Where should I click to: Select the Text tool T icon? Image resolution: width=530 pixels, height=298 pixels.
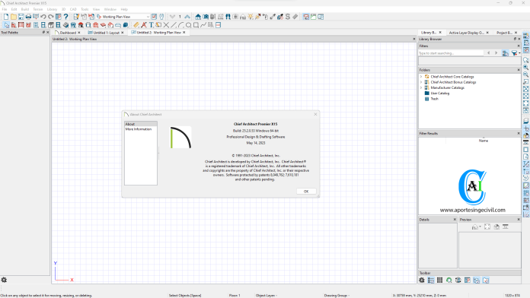(151, 25)
